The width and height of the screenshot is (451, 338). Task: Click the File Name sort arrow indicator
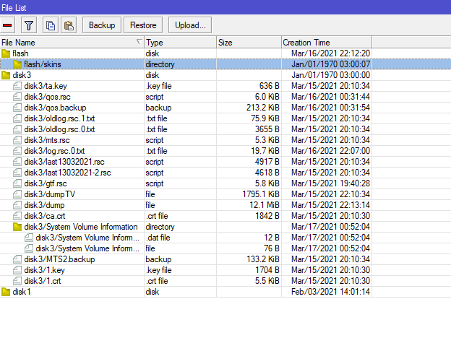pos(139,42)
